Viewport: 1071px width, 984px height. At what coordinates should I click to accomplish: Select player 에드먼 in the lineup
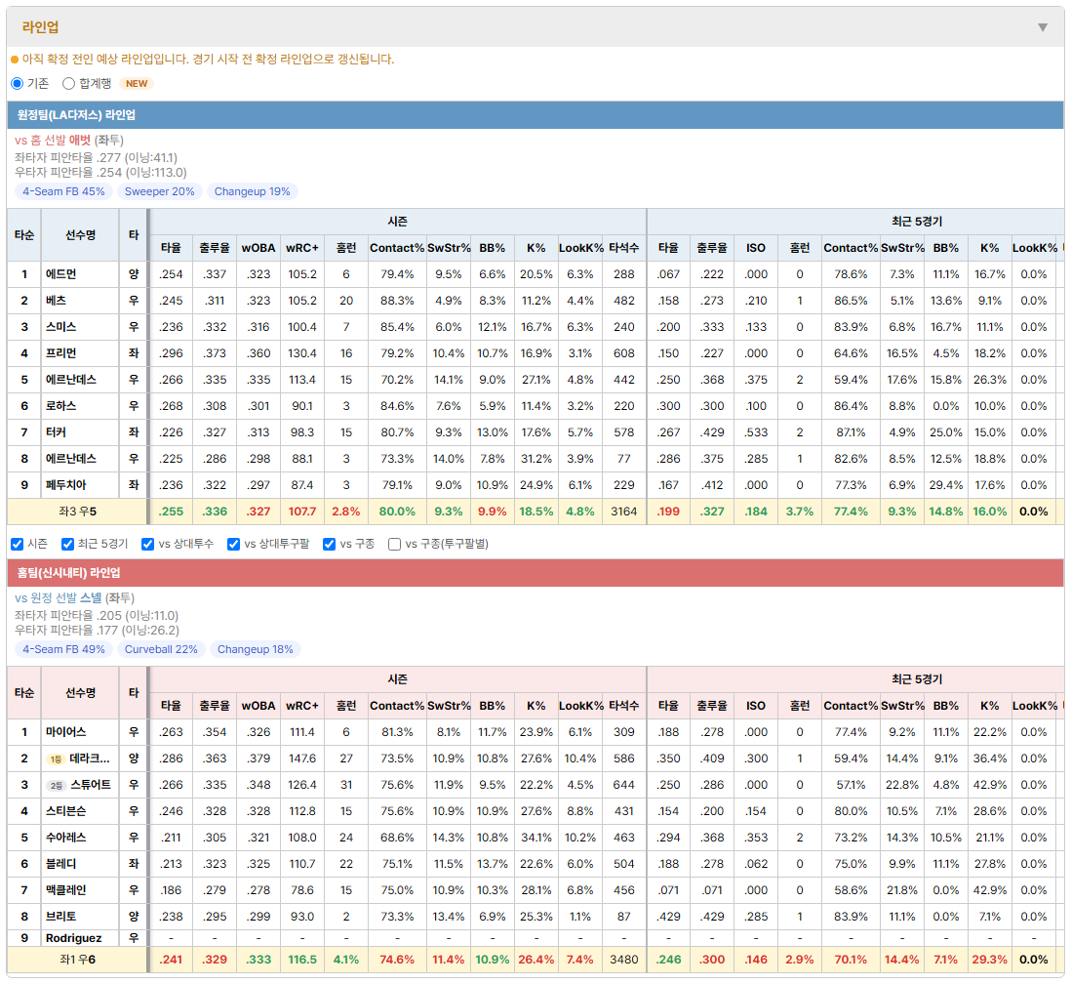pos(60,275)
